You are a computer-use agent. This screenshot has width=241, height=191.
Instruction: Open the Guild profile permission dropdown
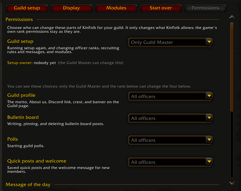170,96
